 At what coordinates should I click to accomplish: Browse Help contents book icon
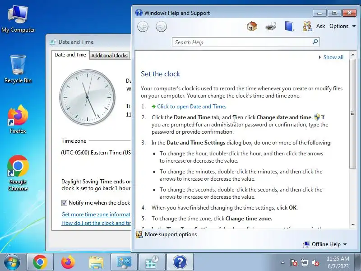click(x=289, y=26)
